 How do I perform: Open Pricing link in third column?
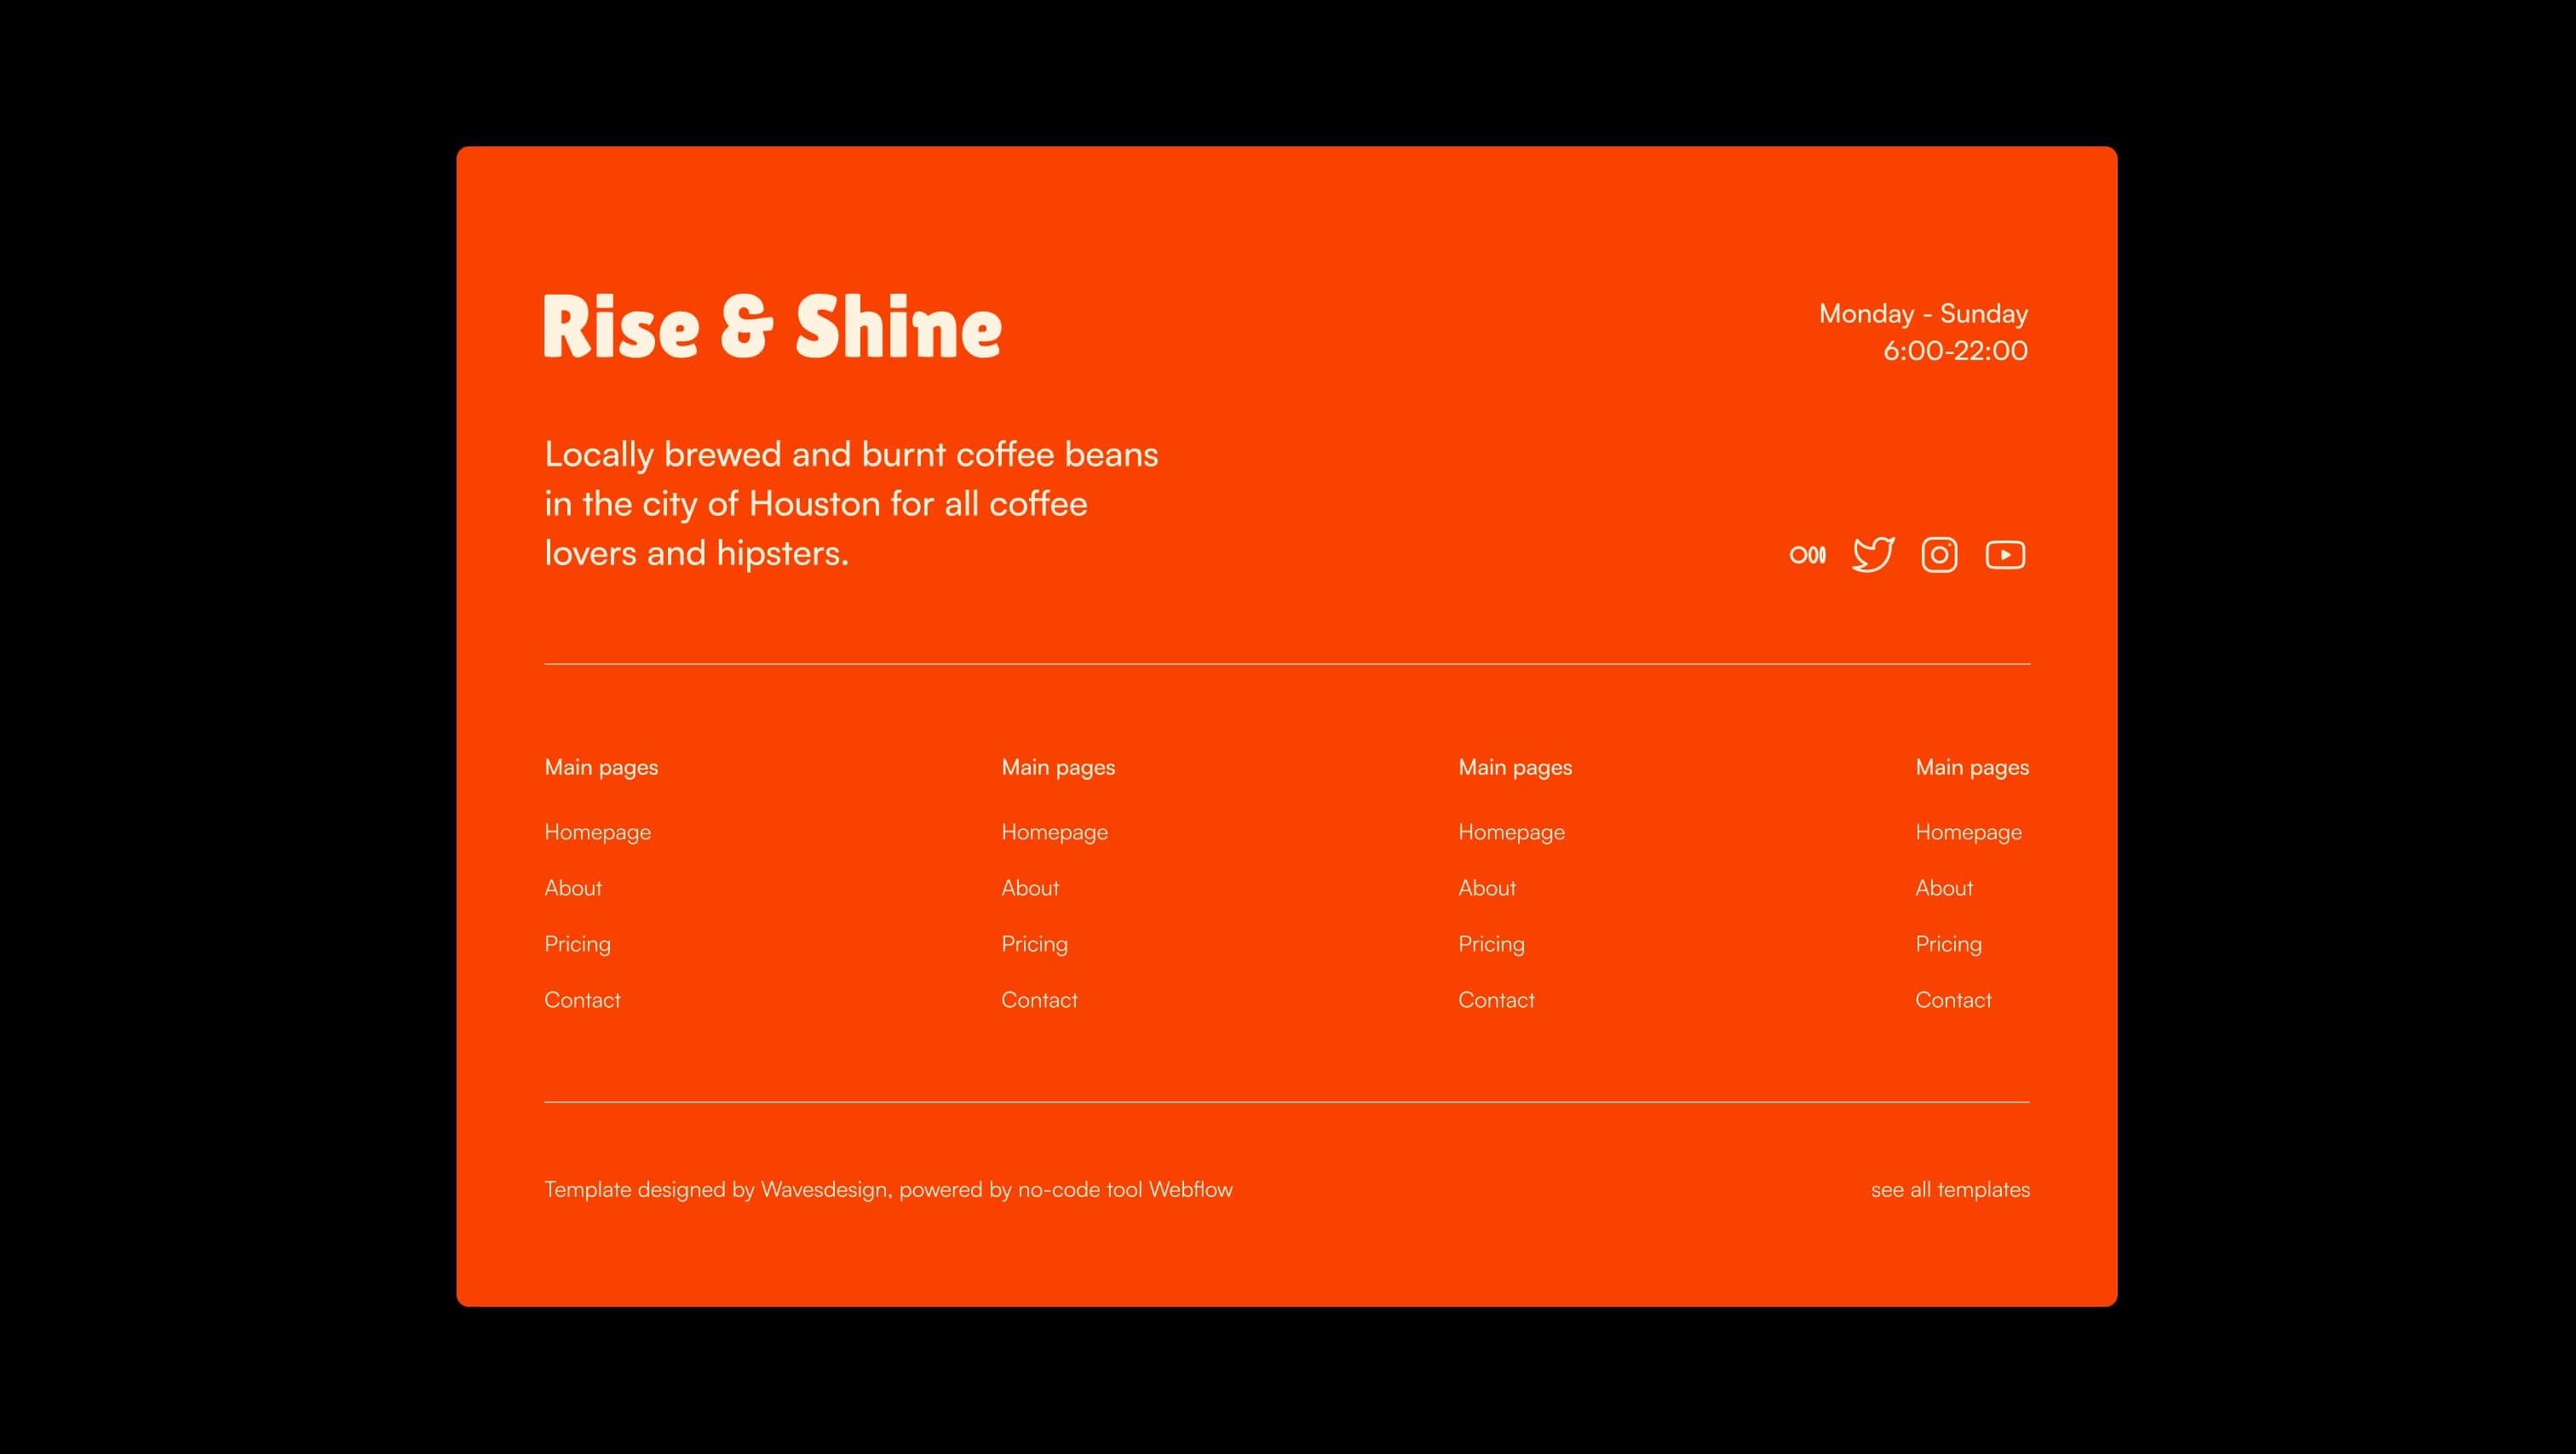(1491, 944)
